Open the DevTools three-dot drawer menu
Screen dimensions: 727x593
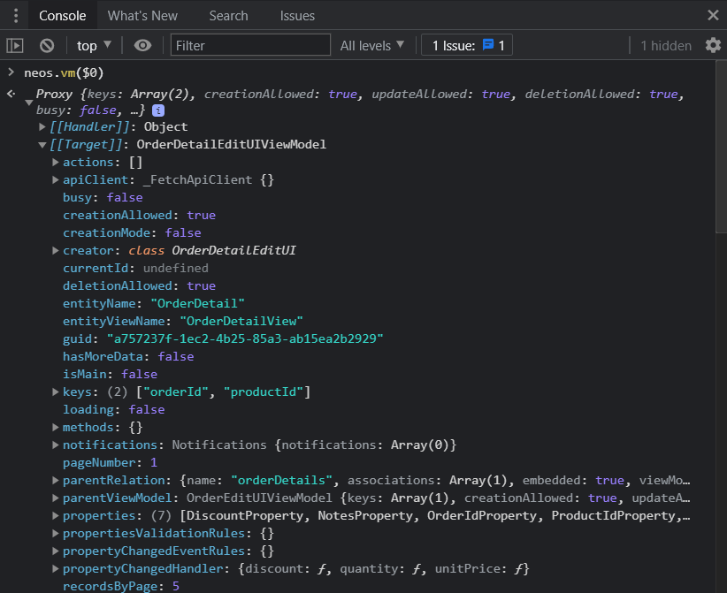coord(16,16)
